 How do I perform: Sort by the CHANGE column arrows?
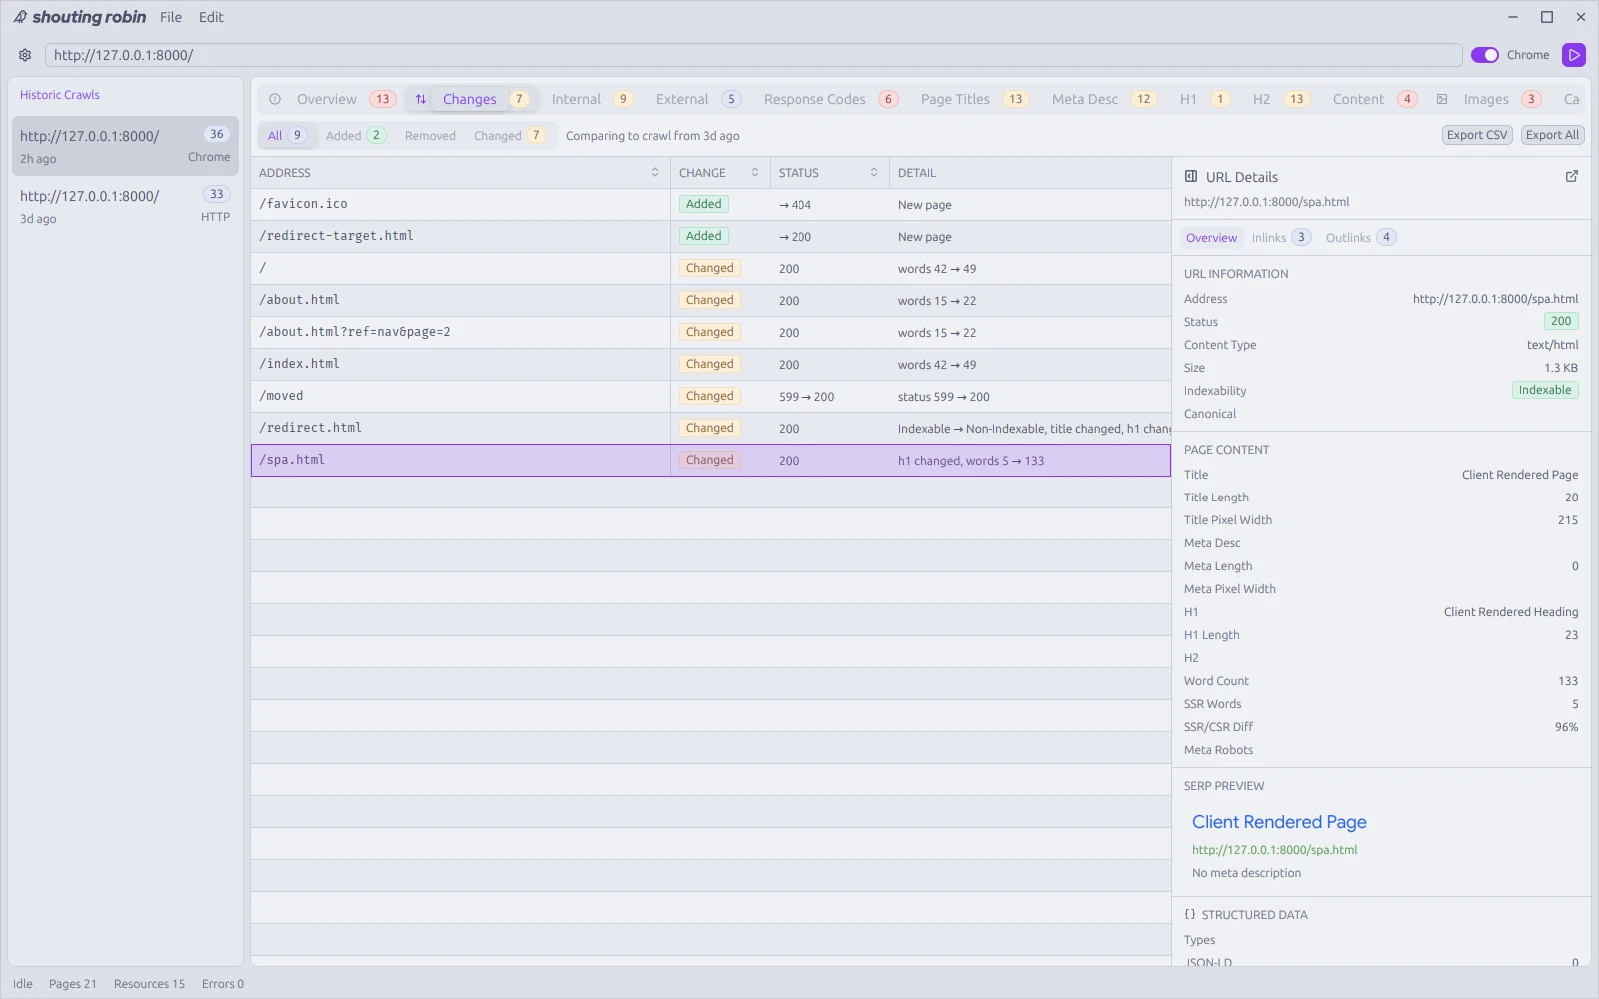[755, 172]
